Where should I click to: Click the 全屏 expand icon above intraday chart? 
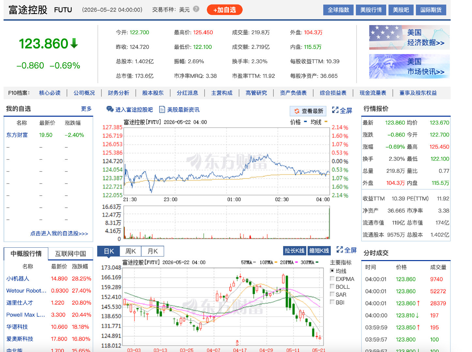(335, 110)
